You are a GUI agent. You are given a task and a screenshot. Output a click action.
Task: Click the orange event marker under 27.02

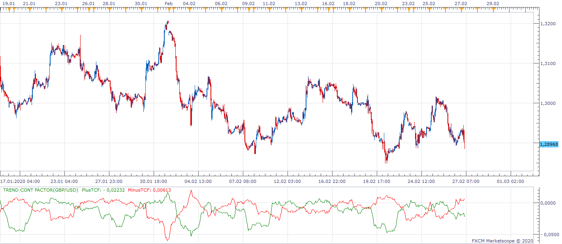point(461,10)
